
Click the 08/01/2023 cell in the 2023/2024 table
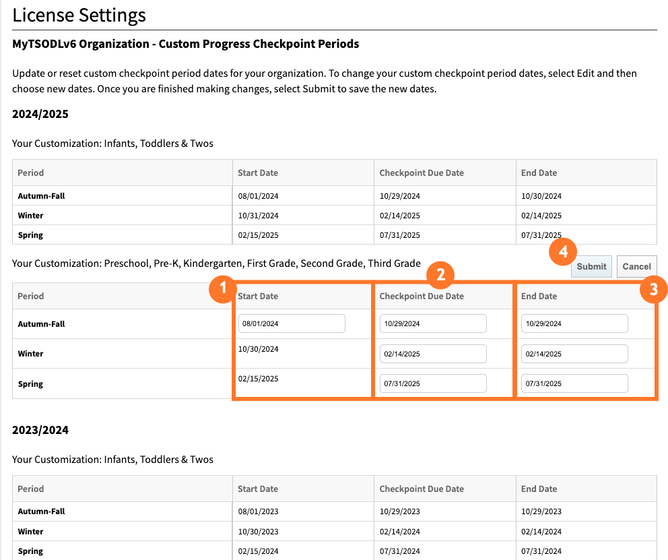coord(258,511)
